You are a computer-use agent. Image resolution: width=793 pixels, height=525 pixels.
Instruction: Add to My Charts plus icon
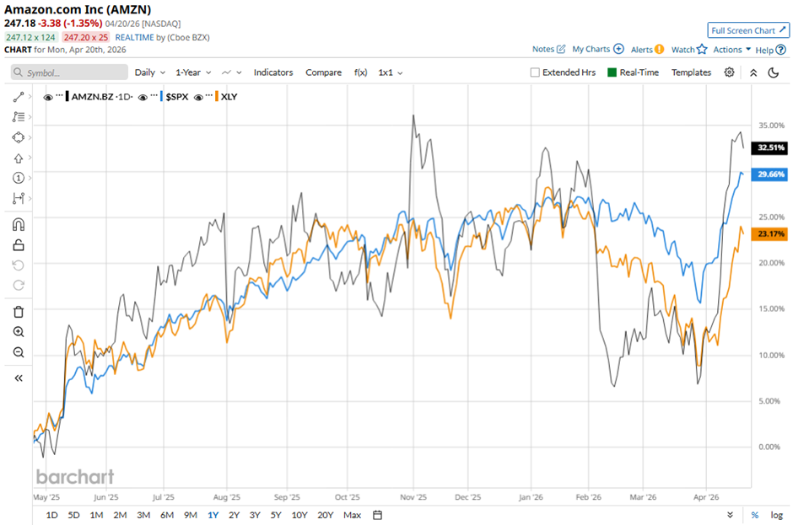(618, 49)
